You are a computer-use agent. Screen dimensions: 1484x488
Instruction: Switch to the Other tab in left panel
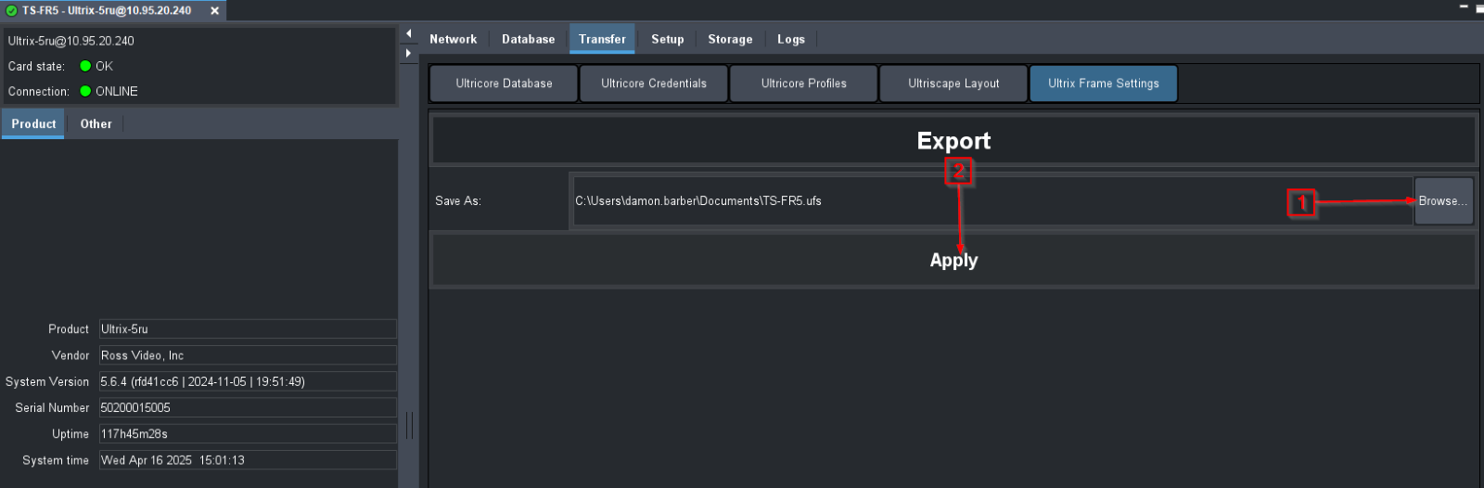96,123
